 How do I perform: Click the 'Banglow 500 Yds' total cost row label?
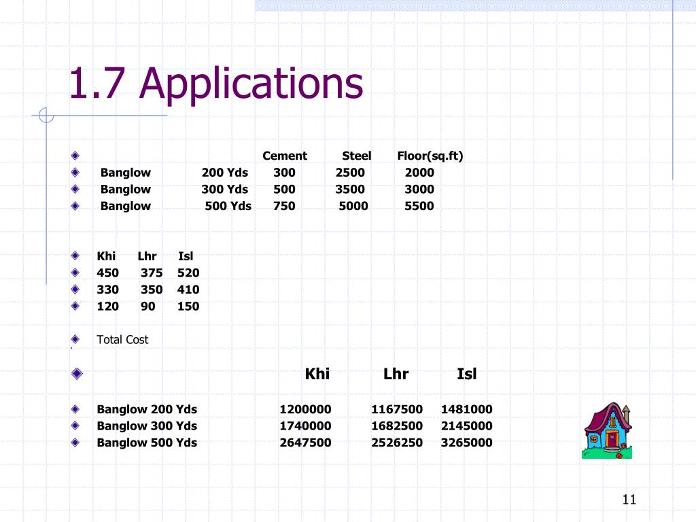(x=147, y=442)
